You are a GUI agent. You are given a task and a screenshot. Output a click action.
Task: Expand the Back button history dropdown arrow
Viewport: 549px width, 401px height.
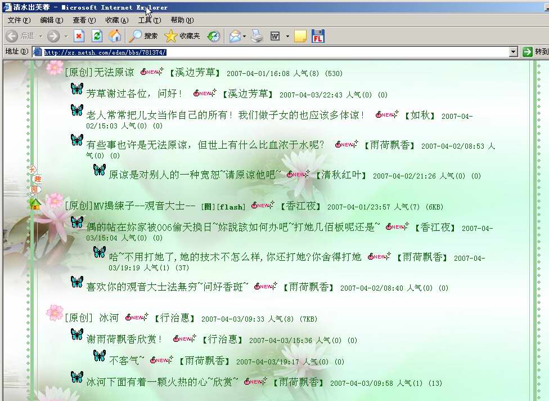[x=40, y=36]
